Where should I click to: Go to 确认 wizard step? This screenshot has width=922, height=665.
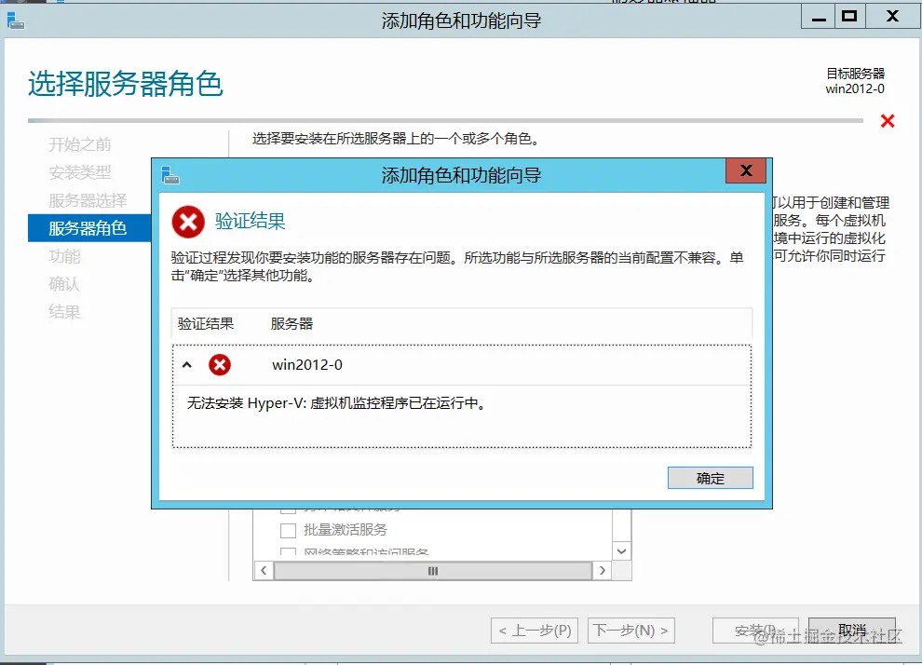click(x=64, y=284)
